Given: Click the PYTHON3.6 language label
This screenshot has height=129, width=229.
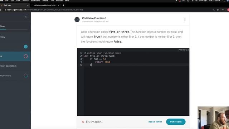Looking at the screenshot, I should click(x=184, y=50).
